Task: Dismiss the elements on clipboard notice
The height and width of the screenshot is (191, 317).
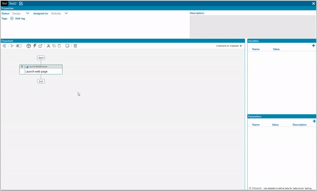Action: click(241, 46)
